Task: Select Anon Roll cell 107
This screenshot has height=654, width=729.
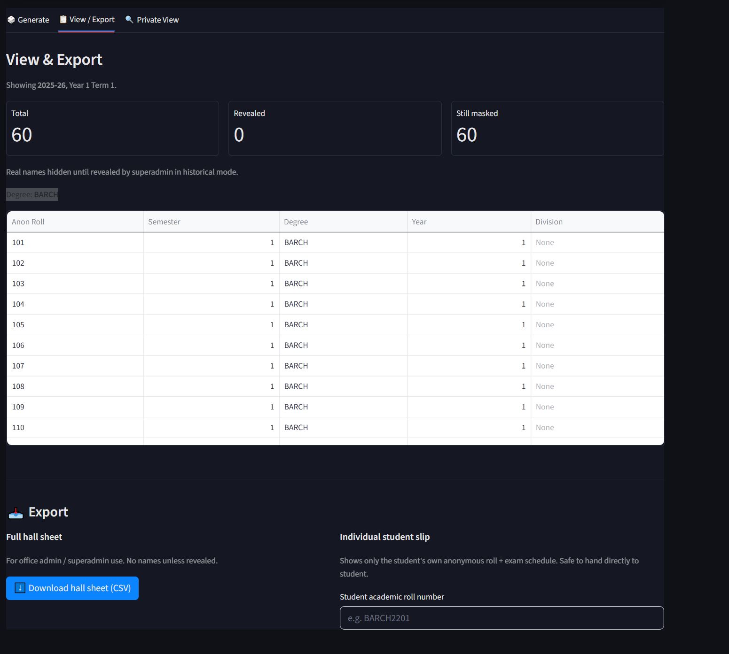Action: (x=75, y=366)
